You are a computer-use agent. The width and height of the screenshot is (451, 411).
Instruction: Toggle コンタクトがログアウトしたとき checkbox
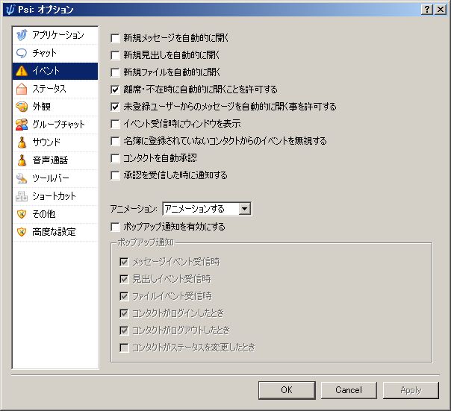click(124, 330)
